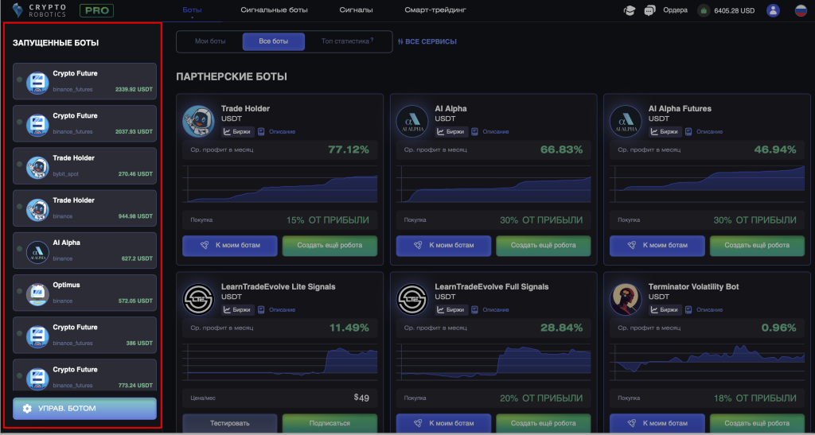
Task: Click the Подписаться button
Action: 330,423
